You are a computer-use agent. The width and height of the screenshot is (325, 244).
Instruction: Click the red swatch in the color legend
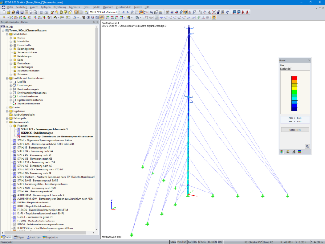[x=294, y=78]
